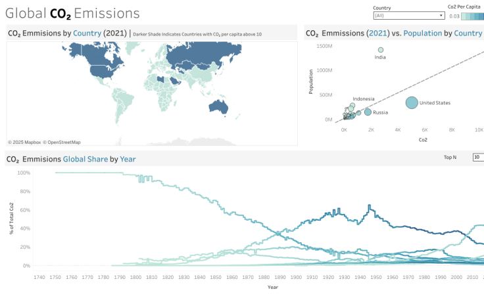Click the 1500M tick on Population axis
This screenshot has width=484, height=298.
coord(323,45)
